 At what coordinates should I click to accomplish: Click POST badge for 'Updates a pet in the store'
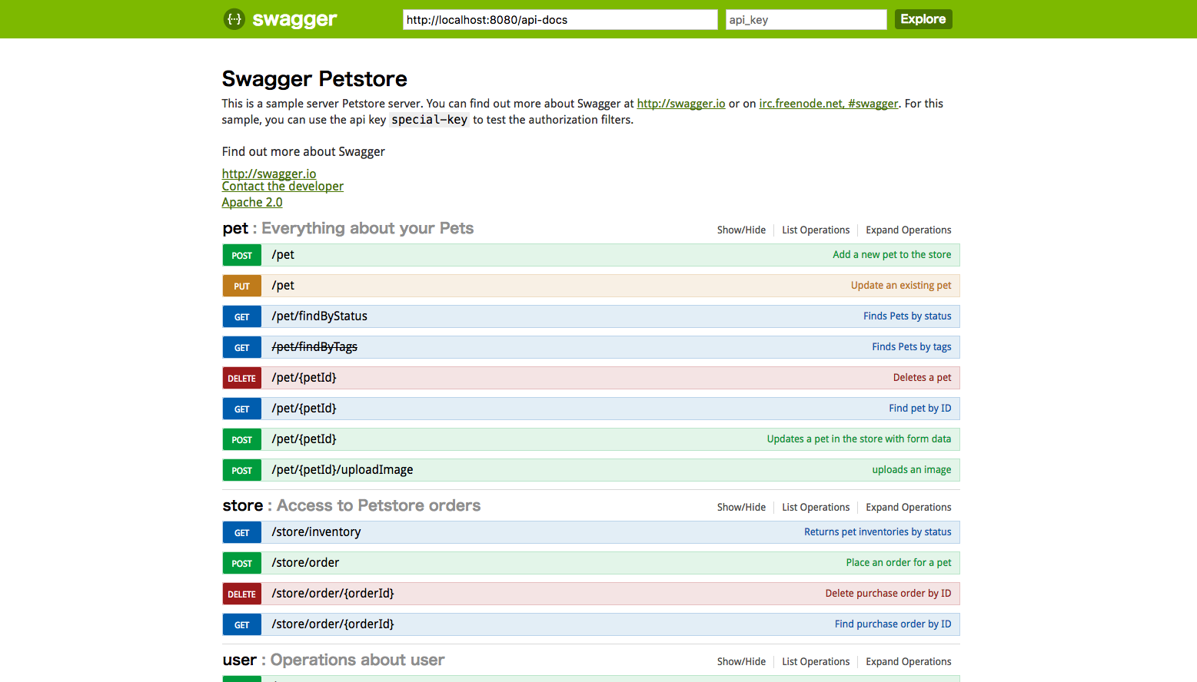(x=242, y=439)
